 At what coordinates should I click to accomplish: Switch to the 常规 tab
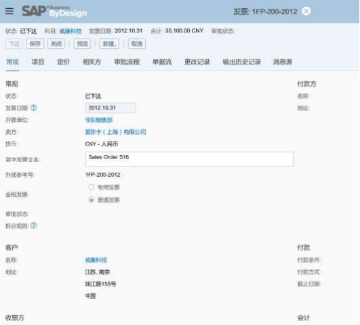tap(12, 62)
